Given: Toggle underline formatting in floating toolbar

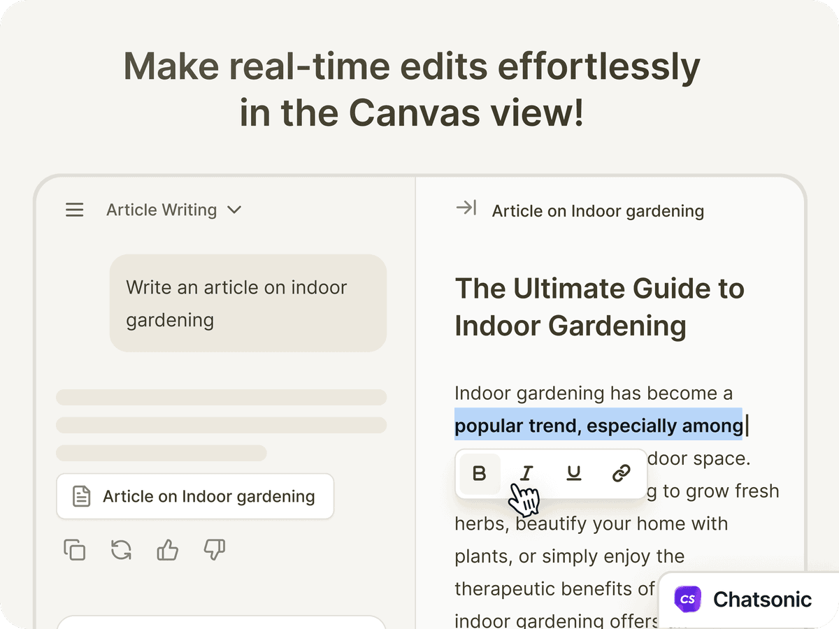Looking at the screenshot, I should point(574,474).
